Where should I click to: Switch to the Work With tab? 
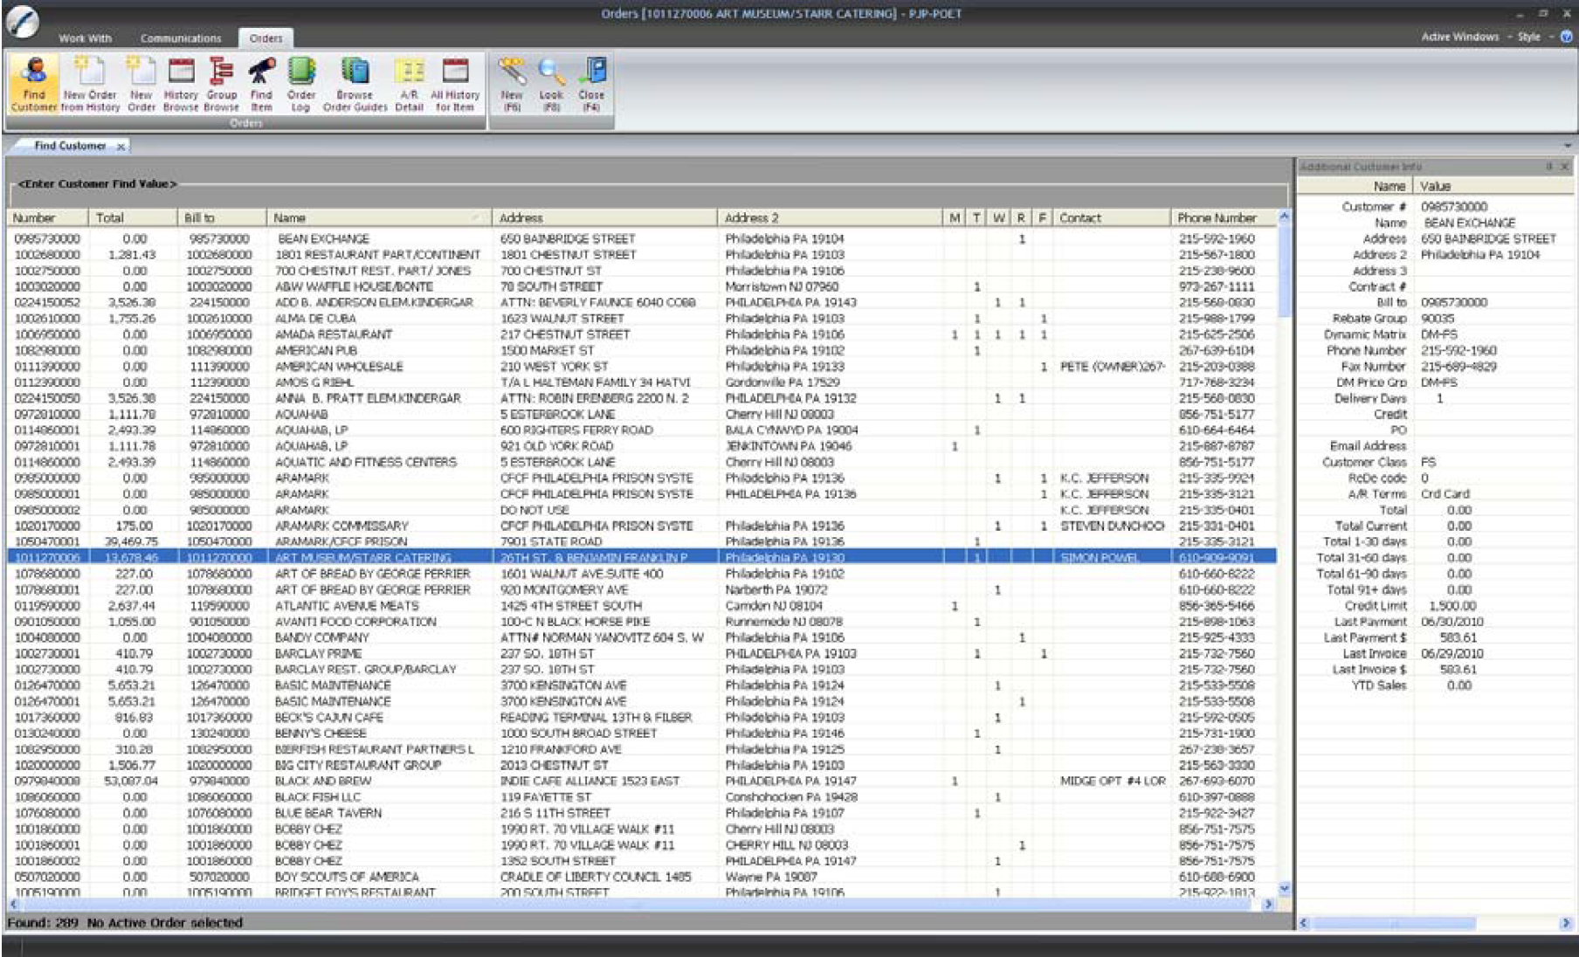[x=85, y=38]
